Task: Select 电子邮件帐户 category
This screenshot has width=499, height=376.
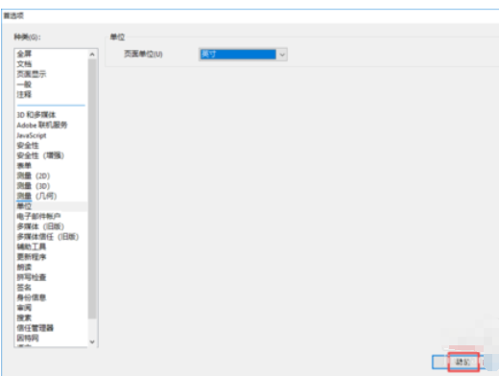Action: point(38,217)
